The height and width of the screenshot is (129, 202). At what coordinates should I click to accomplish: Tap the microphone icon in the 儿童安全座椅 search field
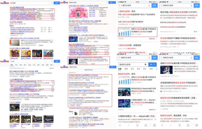[149, 6]
